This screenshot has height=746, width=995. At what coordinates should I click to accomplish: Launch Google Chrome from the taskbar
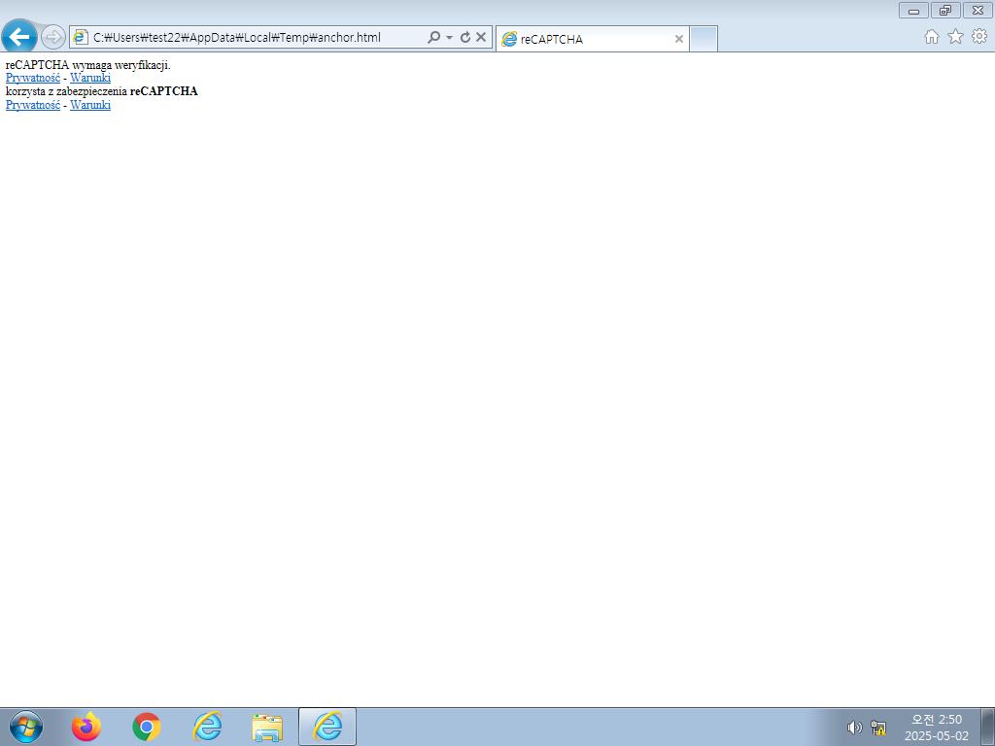[147, 727]
